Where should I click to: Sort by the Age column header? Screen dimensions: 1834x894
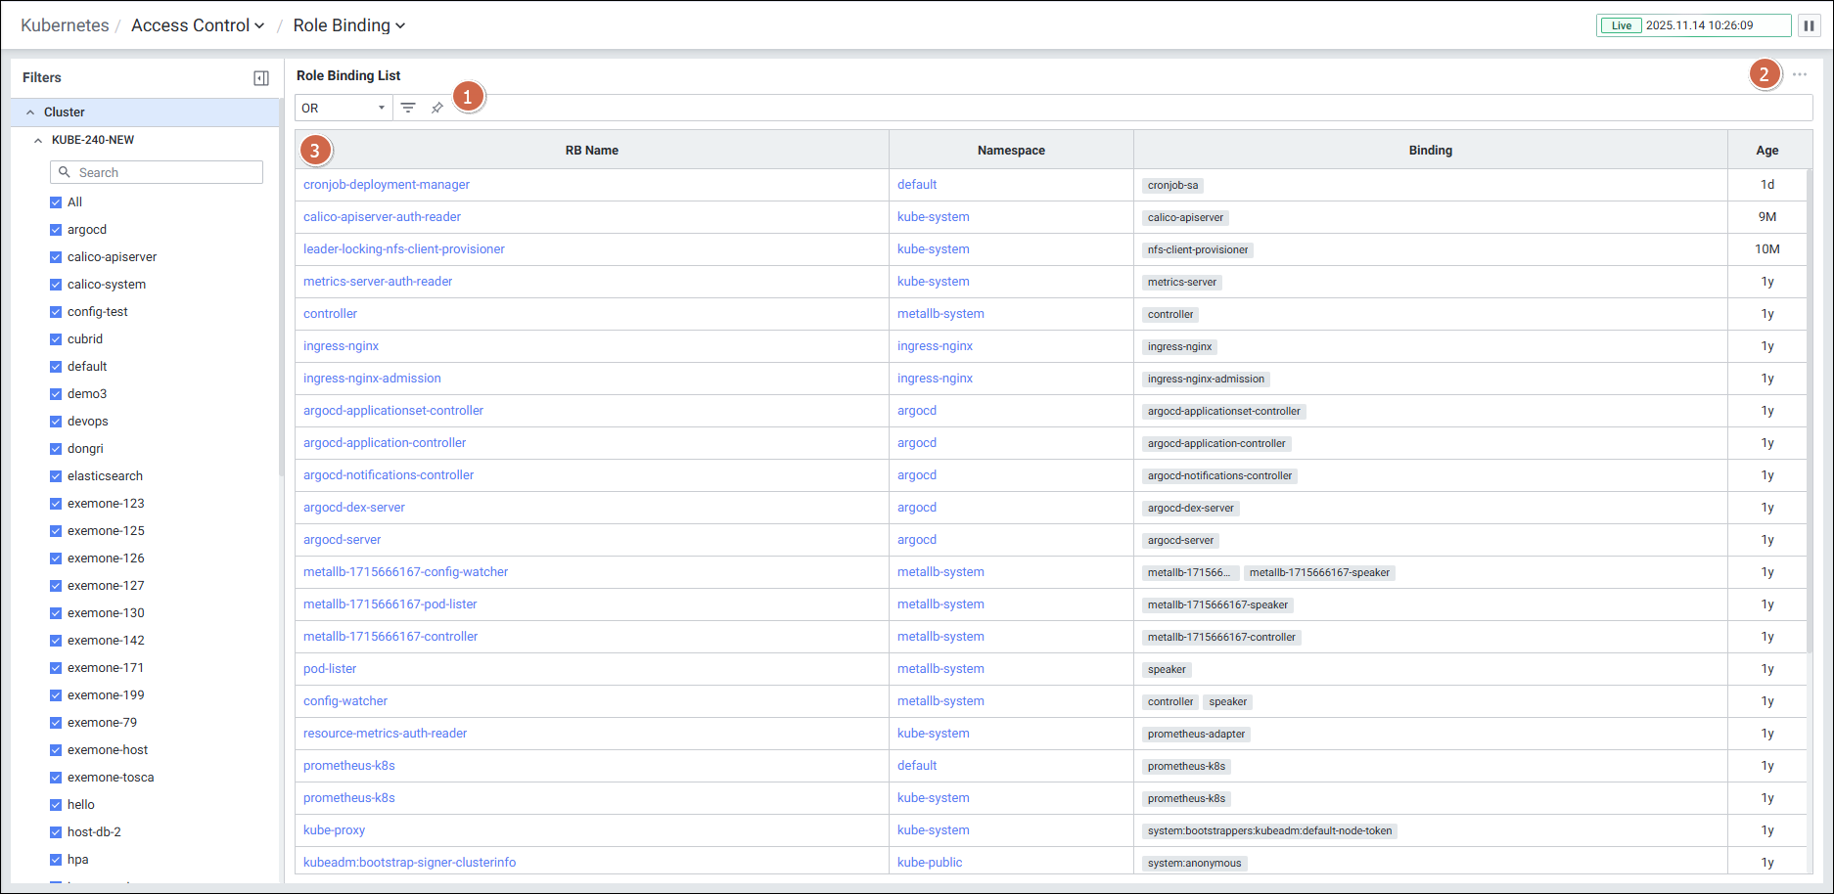click(1766, 151)
